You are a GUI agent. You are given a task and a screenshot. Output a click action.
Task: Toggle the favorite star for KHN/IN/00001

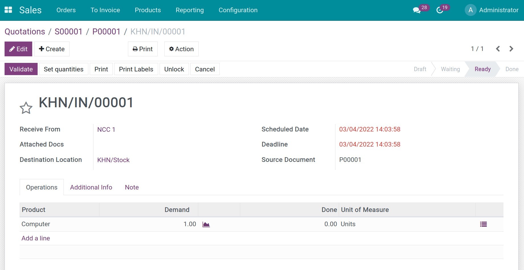tap(26, 108)
